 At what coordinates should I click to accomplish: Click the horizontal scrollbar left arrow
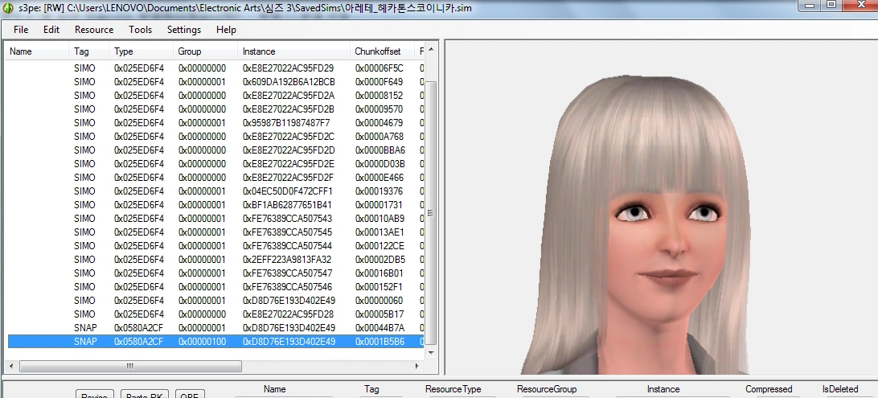[x=12, y=366]
